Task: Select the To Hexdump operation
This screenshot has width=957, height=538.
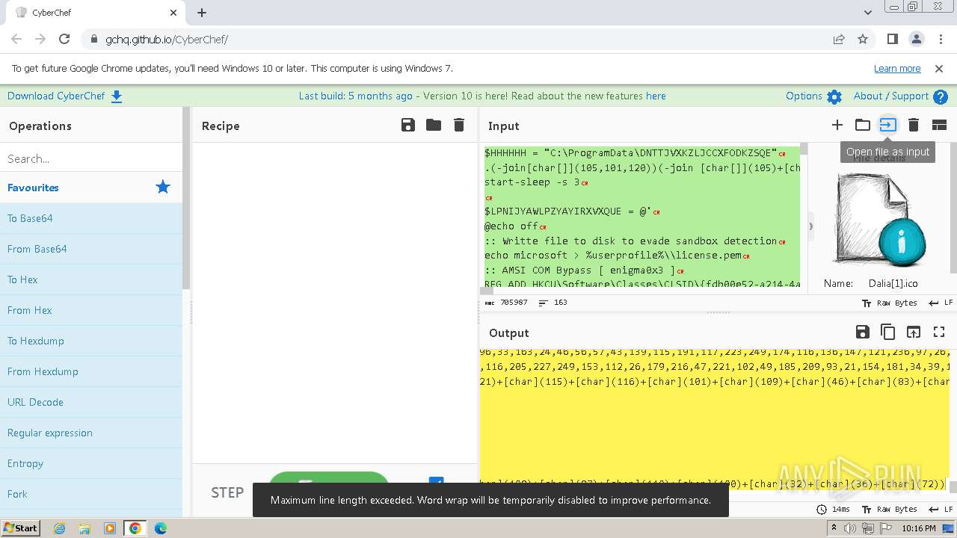Action: (x=91, y=341)
